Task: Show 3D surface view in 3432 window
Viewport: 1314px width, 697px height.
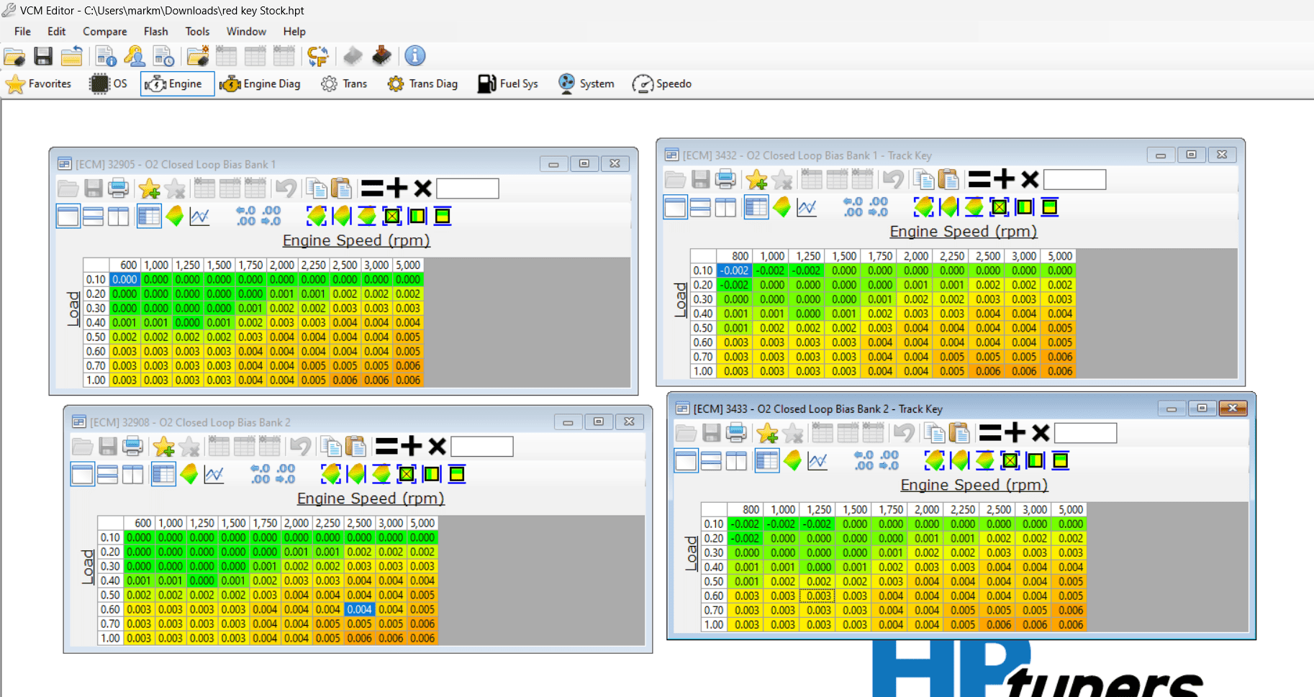Action: point(781,207)
